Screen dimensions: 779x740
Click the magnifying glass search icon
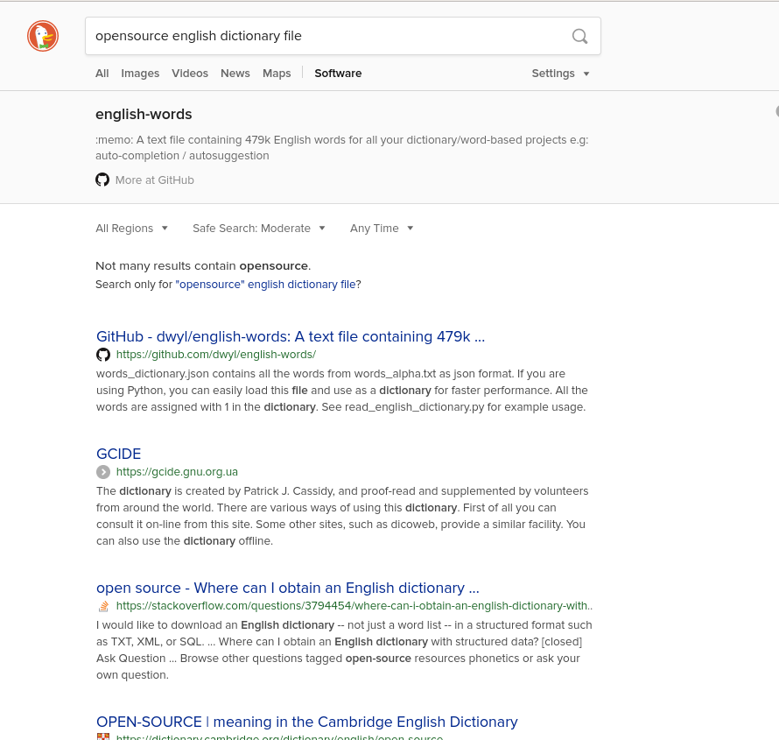[x=579, y=36]
